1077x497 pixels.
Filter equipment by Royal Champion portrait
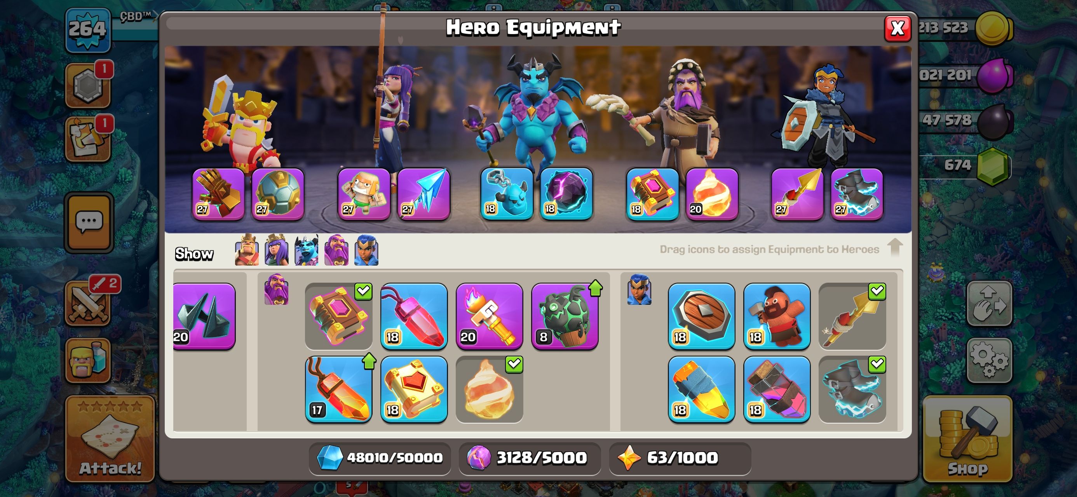(366, 250)
